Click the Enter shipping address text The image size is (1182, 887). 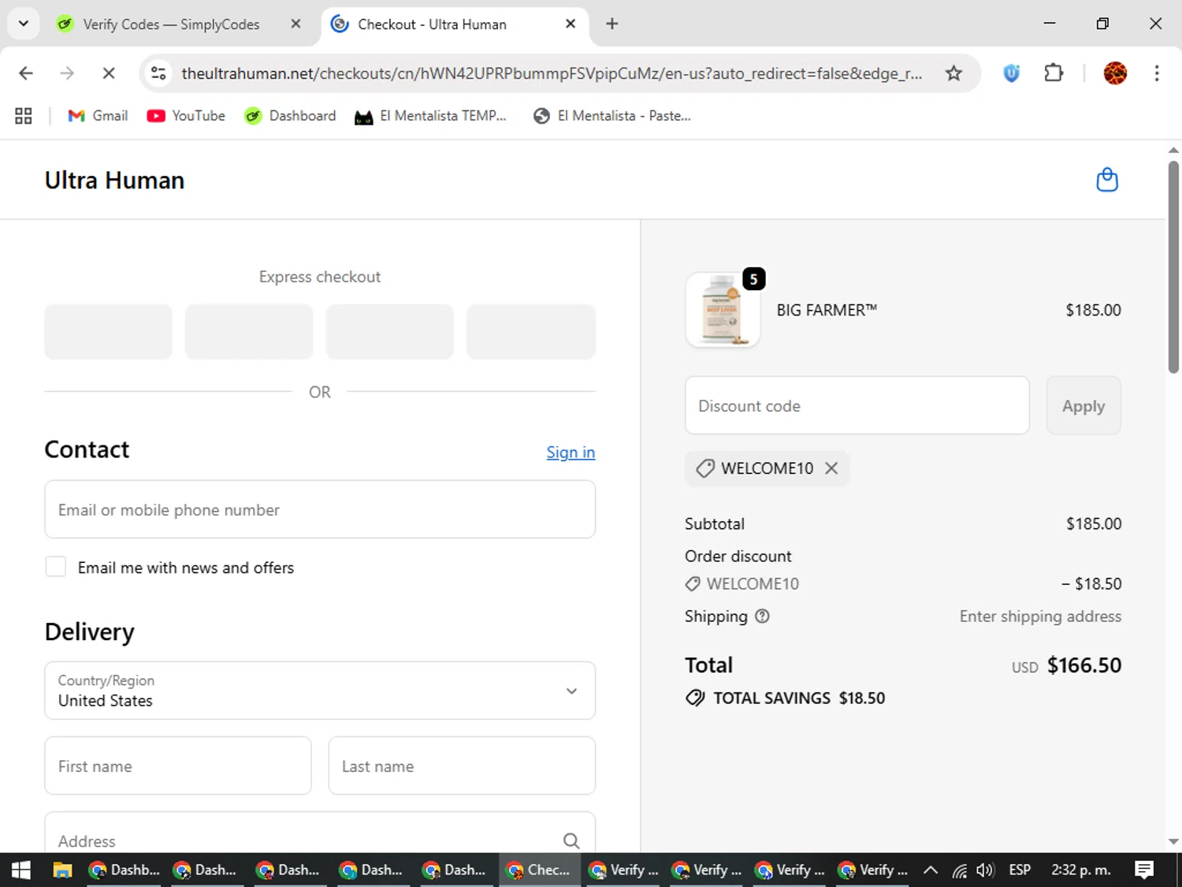click(1040, 617)
